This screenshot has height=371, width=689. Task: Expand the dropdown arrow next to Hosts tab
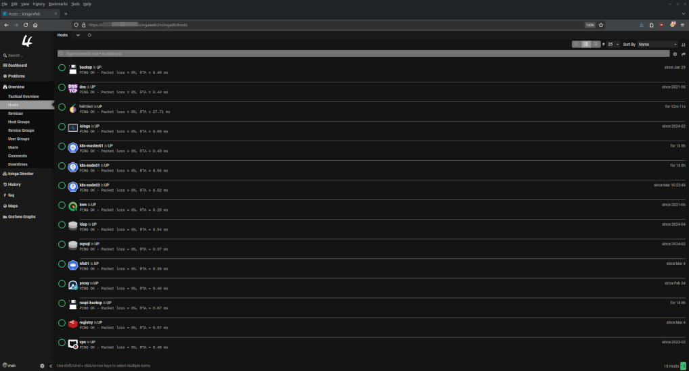(78, 34)
